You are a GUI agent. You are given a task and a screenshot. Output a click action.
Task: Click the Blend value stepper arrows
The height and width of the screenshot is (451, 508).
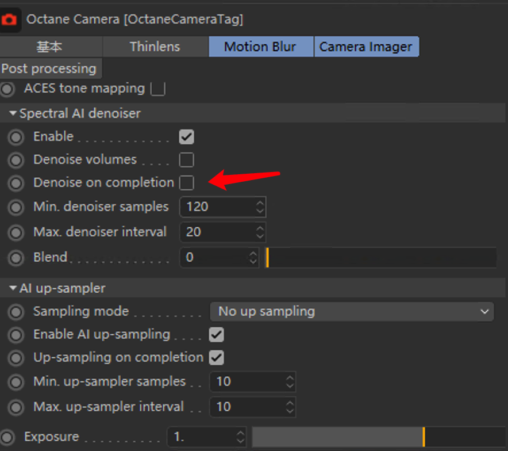[253, 258]
